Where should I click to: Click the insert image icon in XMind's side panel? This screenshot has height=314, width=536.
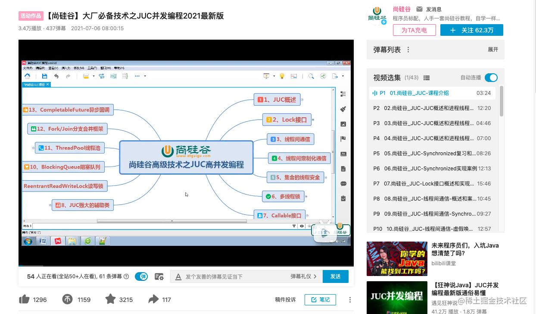click(343, 124)
